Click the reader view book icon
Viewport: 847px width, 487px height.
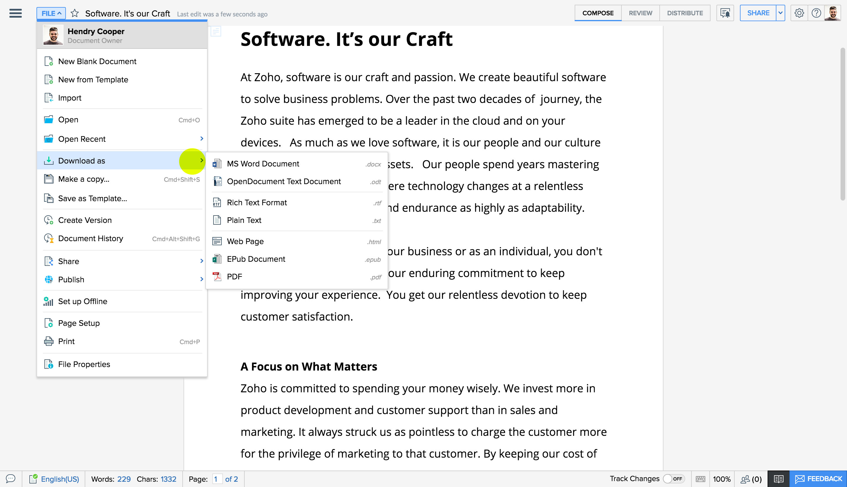pos(778,479)
